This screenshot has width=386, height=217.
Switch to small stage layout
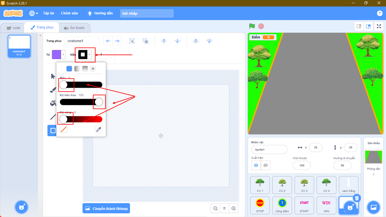359,26
